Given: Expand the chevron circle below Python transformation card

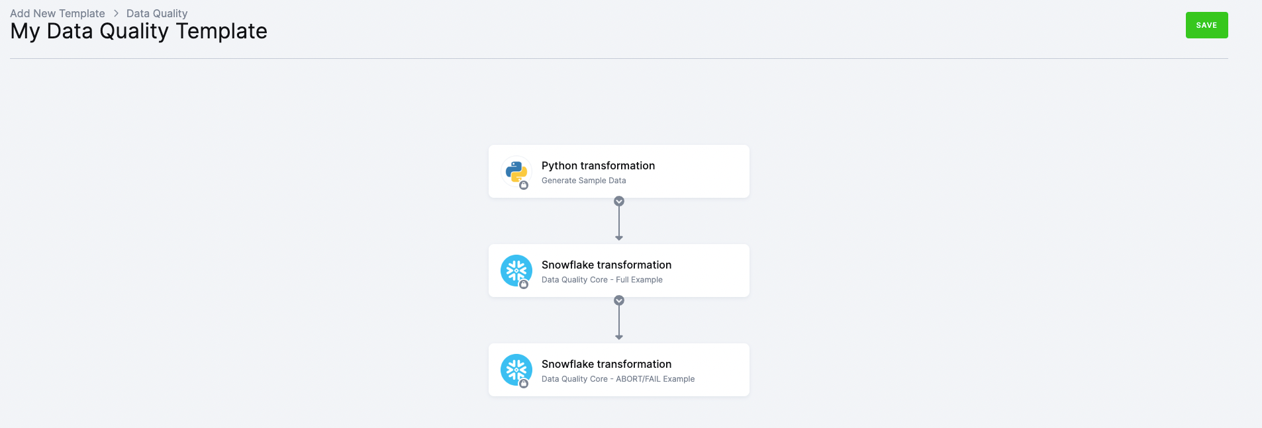Looking at the screenshot, I should pyautogui.click(x=618, y=200).
